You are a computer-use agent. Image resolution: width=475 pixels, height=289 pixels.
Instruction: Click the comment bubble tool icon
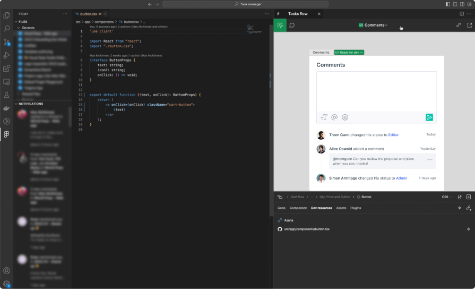tap(292, 25)
